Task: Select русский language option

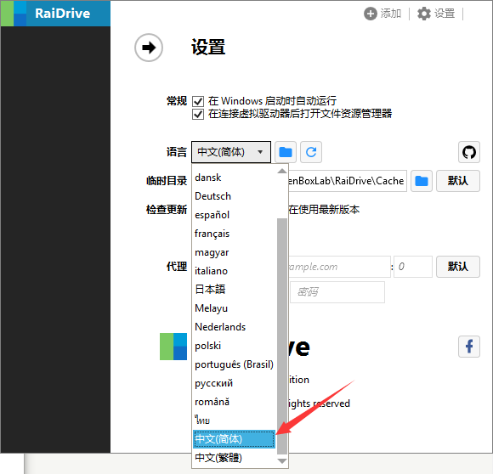Action: pyautogui.click(x=235, y=383)
